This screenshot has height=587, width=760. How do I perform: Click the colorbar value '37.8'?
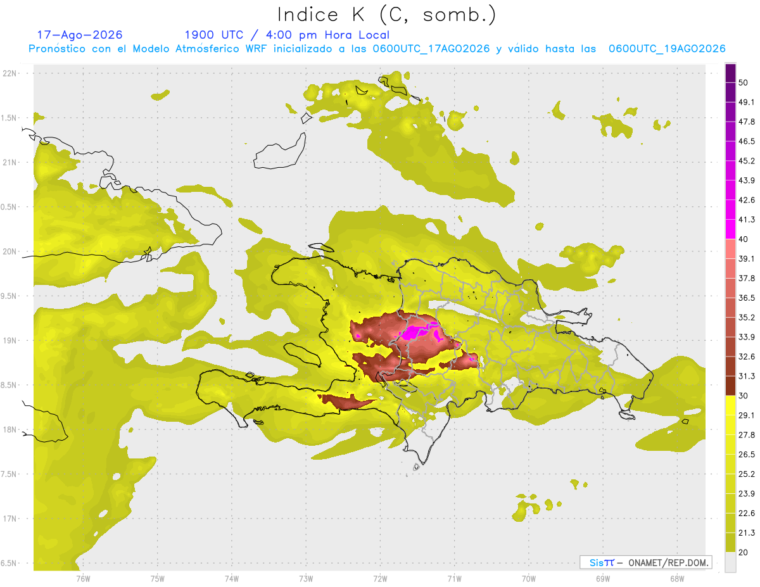click(x=747, y=278)
